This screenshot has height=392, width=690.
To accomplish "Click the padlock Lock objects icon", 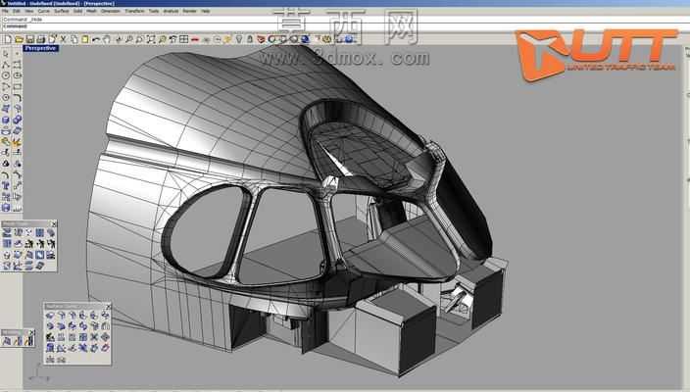I will 250,39.
